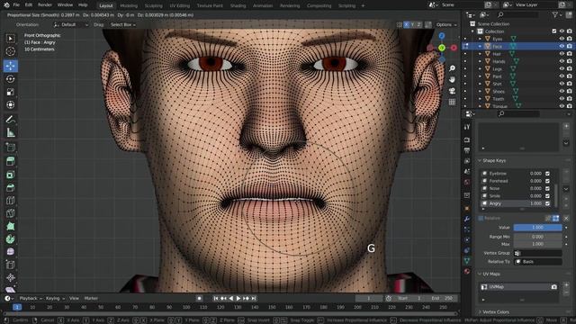Screen dimensions: 576x324
Task: Click the Range Max value field
Action: [538, 244]
